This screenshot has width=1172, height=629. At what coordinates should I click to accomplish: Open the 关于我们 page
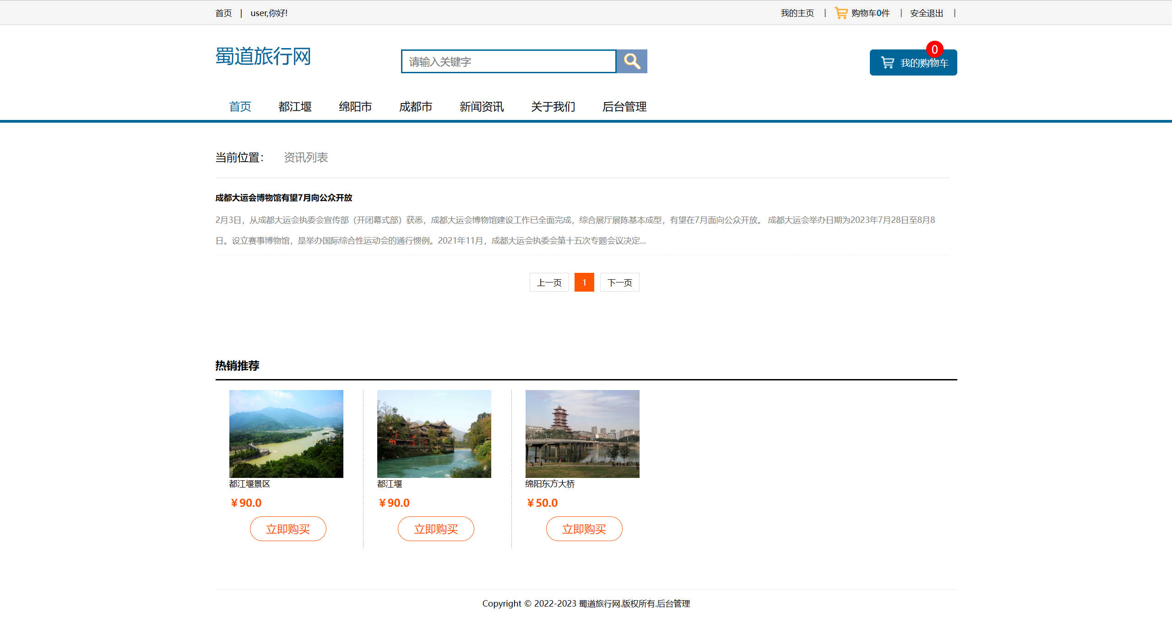tap(553, 107)
